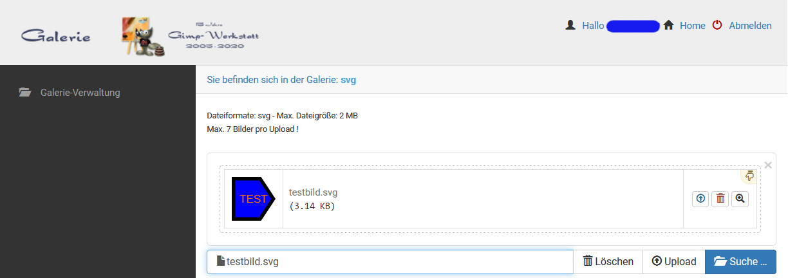Screen dimensions: 788x278
Task: Open Galerie-Verwaltung in the sidebar
Action: click(x=80, y=93)
